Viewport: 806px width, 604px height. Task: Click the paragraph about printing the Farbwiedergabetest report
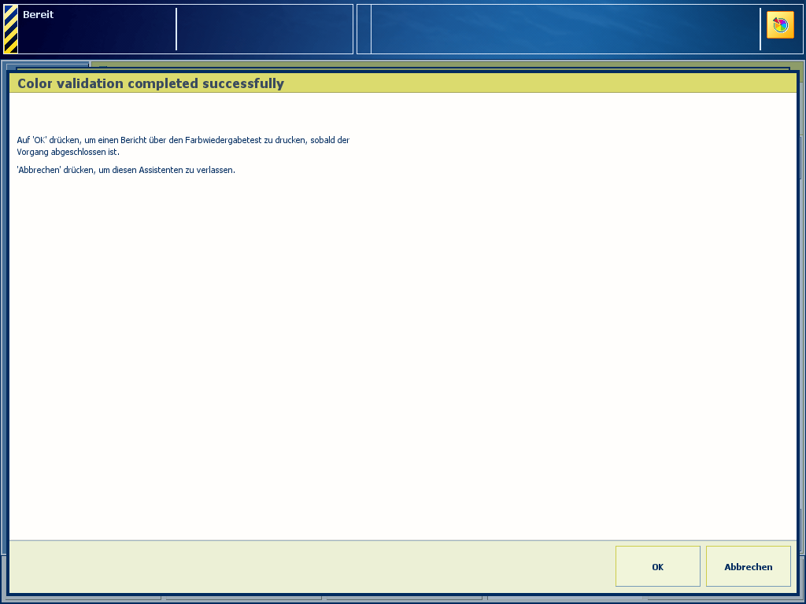(x=183, y=145)
